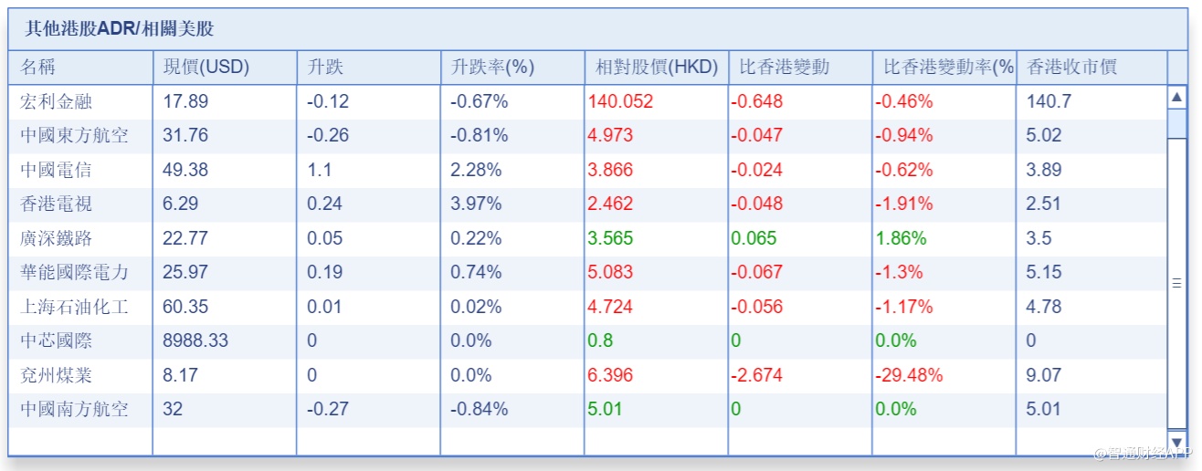Viewport: 1202px width, 471px height.
Task: Select 香港電視 in the name column
Action: 56,204
